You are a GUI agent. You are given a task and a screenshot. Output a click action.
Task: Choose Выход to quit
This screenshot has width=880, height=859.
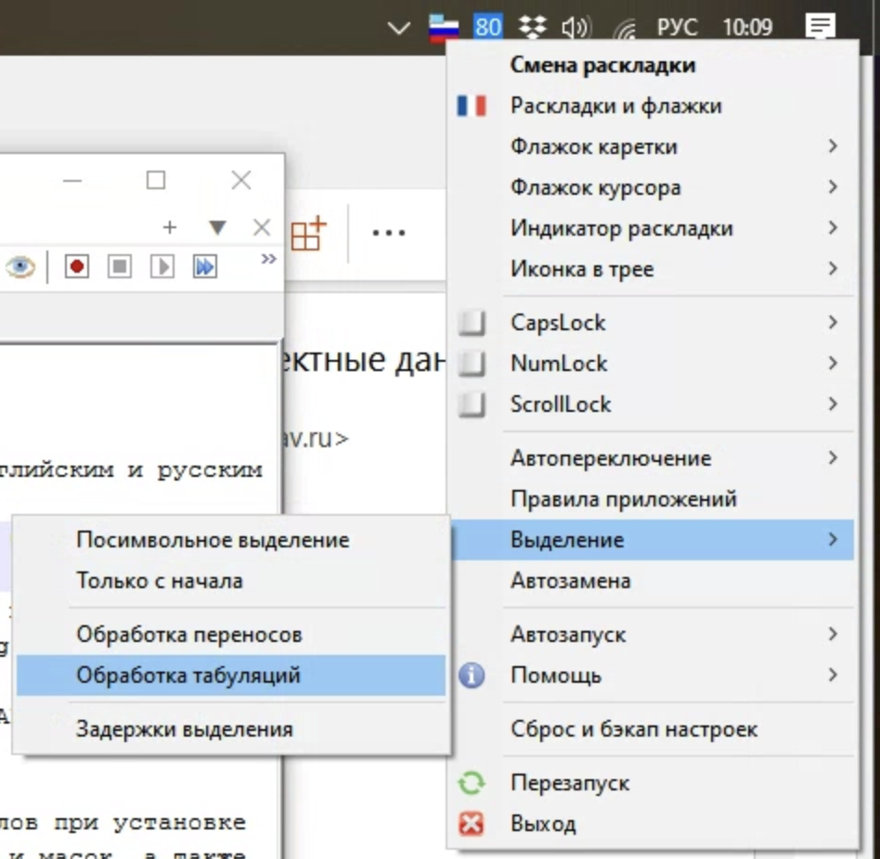[653, 824]
